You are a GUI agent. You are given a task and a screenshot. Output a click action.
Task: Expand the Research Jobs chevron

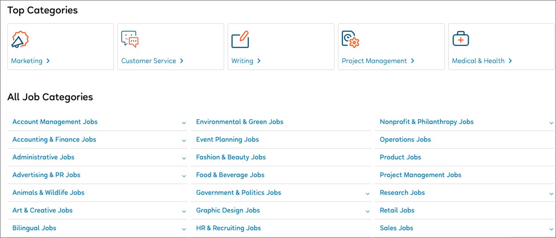tap(551, 194)
